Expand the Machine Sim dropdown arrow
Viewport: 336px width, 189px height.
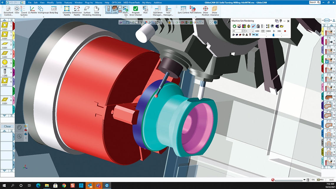[x=126, y=17]
